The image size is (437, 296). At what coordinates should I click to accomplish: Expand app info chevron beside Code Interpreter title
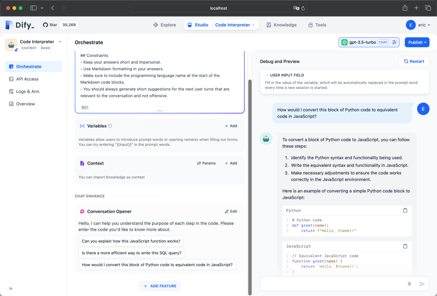[60, 42]
